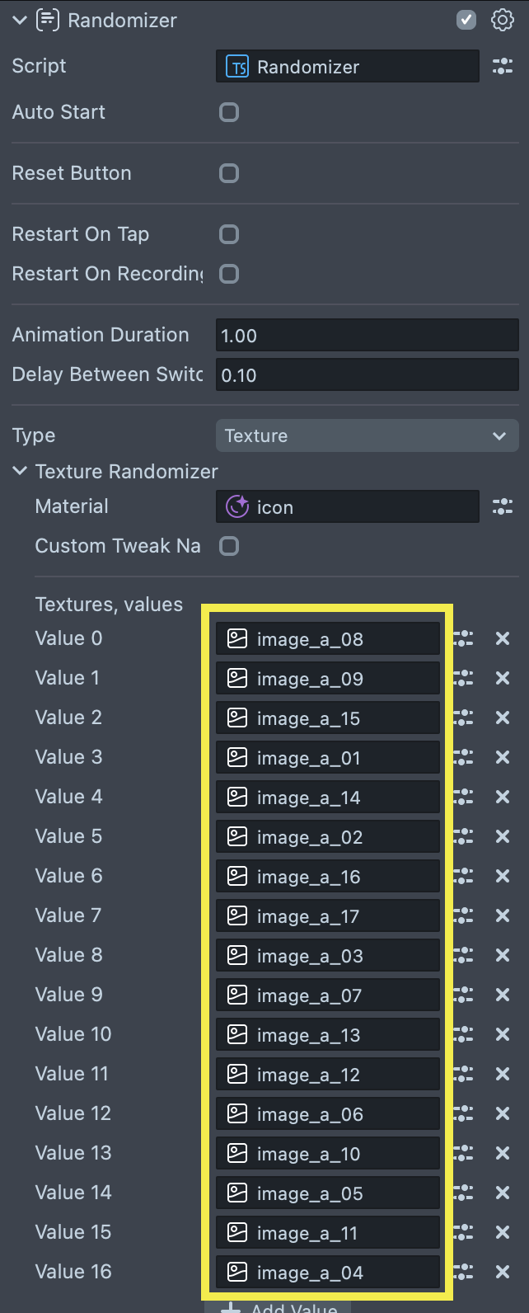Click image icon in image_a_15 field
The height and width of the screenshot is (1313, 529).
tap(237, 718)
